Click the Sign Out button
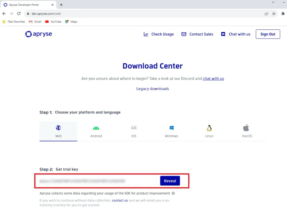 click(x=268, y=34)
